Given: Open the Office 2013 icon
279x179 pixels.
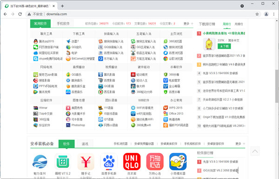Looking at the screenshot, I should (x=166, y=114).
